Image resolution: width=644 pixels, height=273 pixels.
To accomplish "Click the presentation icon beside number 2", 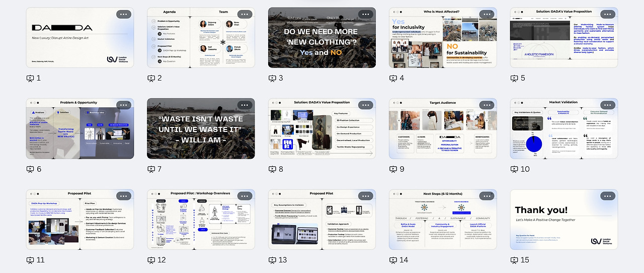I will (151, 79).
